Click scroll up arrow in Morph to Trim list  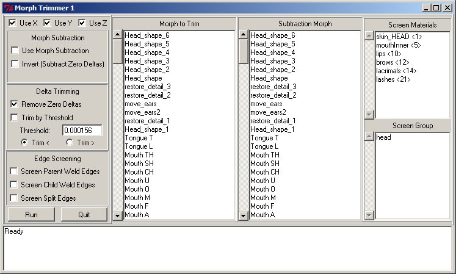[x=117, y=35]
